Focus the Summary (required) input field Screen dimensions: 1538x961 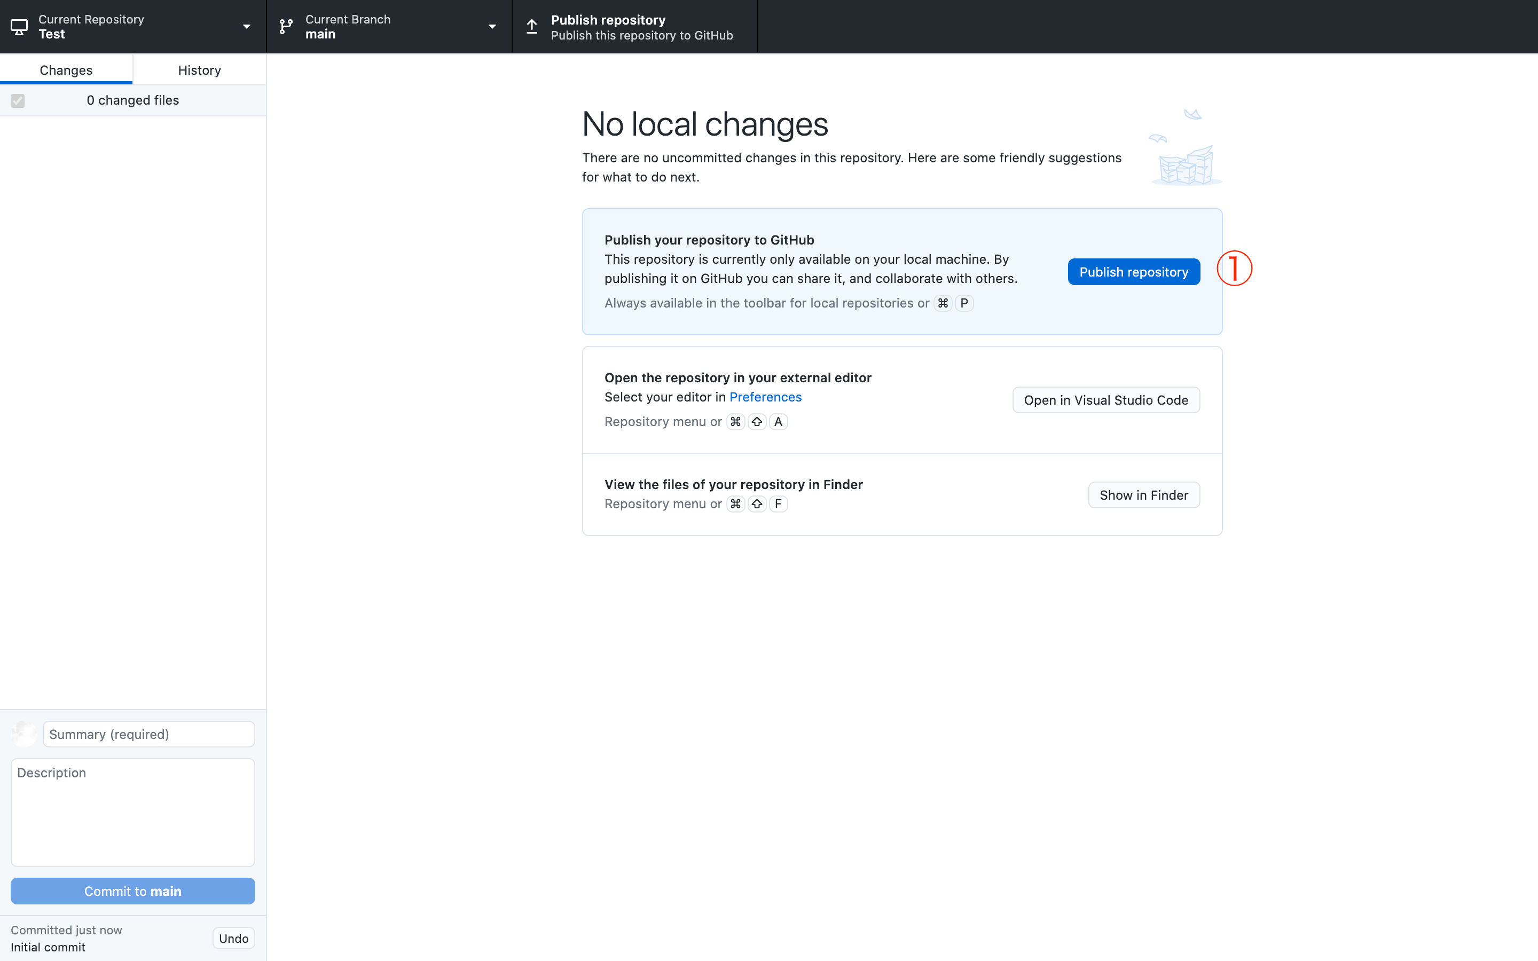(x=148, y=734)
